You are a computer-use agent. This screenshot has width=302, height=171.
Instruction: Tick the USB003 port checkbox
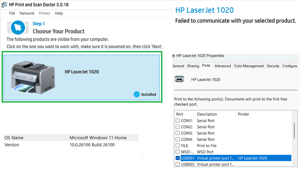pos(178,165)
